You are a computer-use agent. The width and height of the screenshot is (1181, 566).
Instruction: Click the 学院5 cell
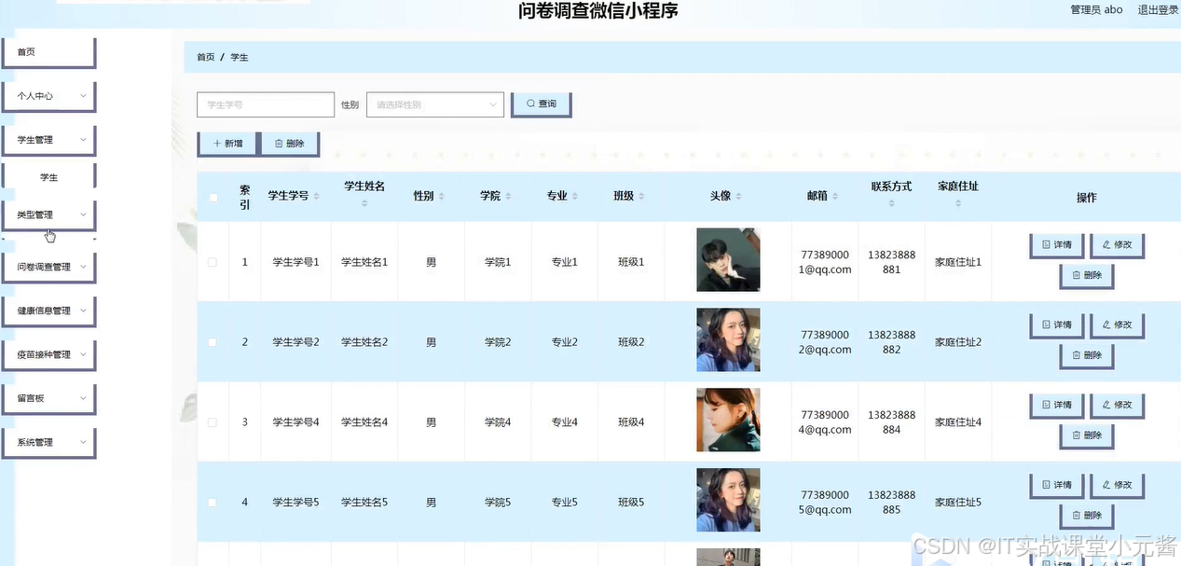point(498,503)
